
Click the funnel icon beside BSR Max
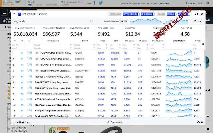pos(120,48)
